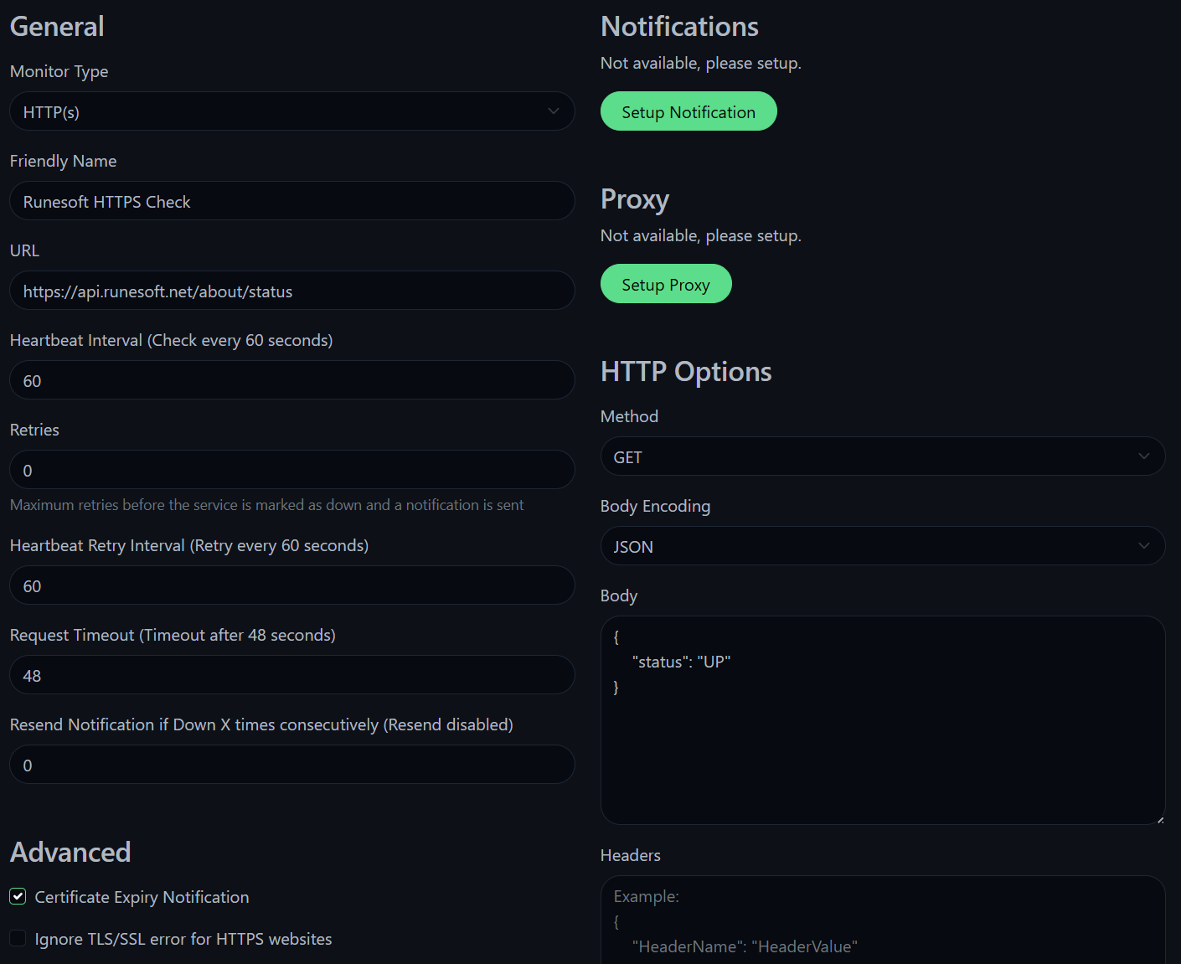Click the HTTP Options section heading
The image size is (1181, 964).
pyautogui.click(x=685, y=371)
